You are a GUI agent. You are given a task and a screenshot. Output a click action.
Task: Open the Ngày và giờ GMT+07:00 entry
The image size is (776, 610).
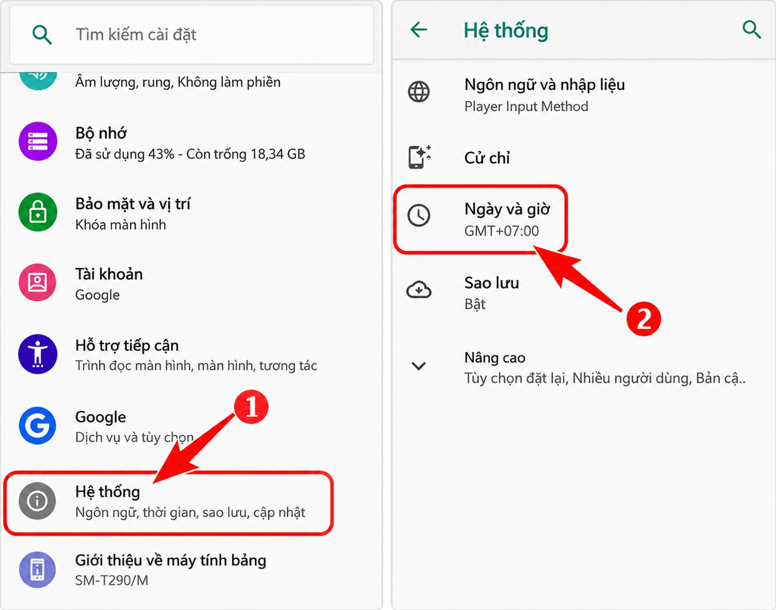tap(480, 219)
